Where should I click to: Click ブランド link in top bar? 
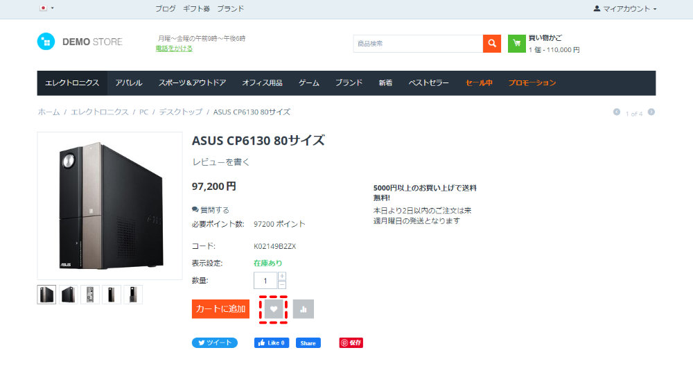(230, 8)
